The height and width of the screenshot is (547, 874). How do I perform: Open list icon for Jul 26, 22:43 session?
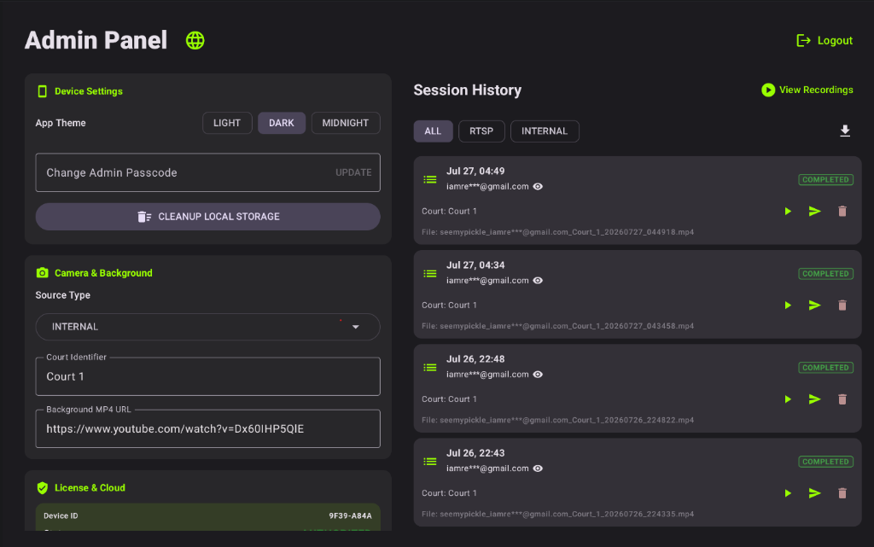(x=430, y=462)
